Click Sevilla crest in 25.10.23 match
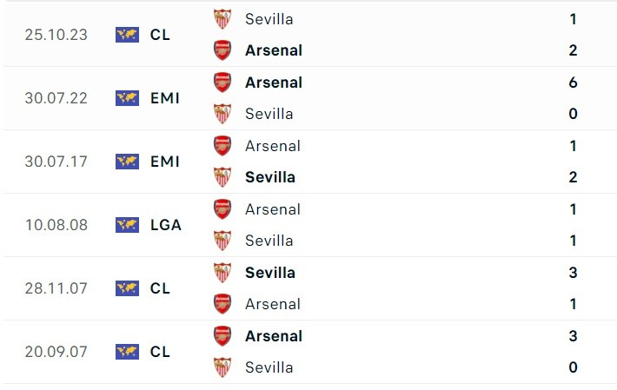The width and height of the screenshot is (617, 390). tap(222, 18)
